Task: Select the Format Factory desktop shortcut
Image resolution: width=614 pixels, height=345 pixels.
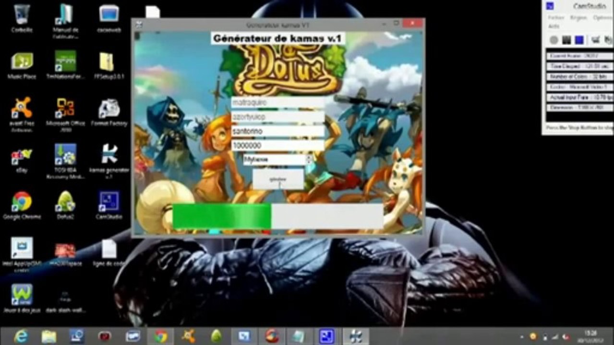Action: 109,113
